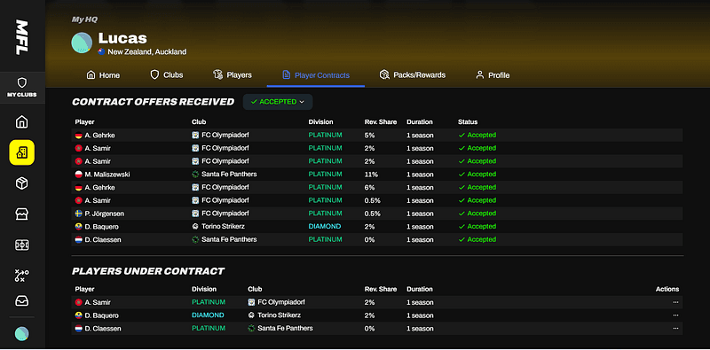Open actions menu for D. Baquero contract

675,315
